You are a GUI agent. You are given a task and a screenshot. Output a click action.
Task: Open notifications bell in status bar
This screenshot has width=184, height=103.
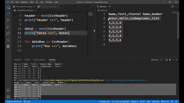point(176,102)
